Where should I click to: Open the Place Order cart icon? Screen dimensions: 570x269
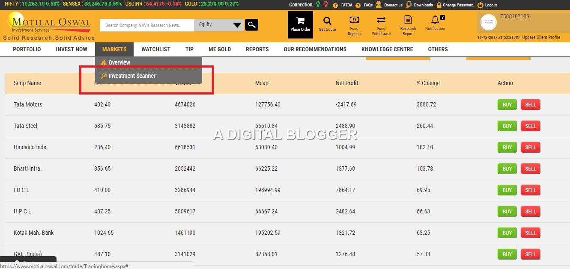pyautogui.click(x=300, y=21)
